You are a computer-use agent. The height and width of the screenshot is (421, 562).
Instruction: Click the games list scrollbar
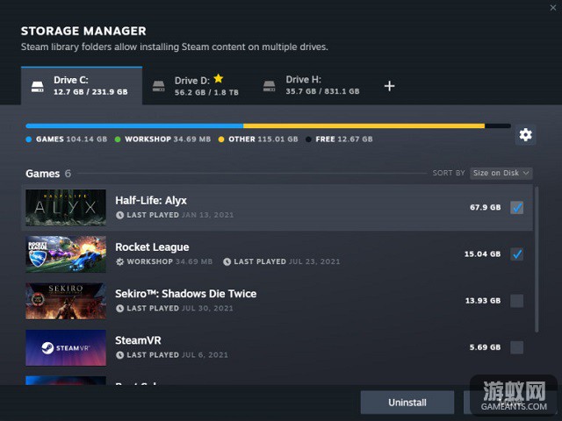(537, 260)
